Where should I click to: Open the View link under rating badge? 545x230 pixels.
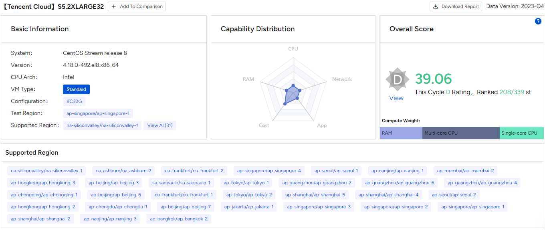point(396,98)
